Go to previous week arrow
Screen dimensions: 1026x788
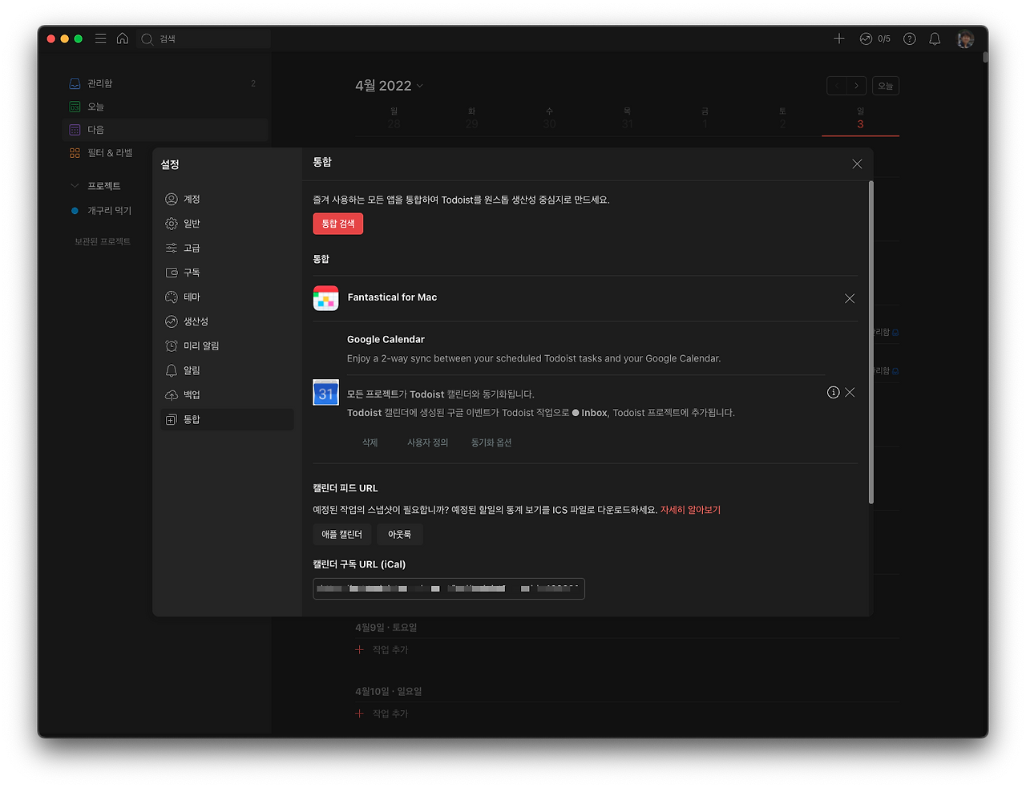click(x=837, y=86)
